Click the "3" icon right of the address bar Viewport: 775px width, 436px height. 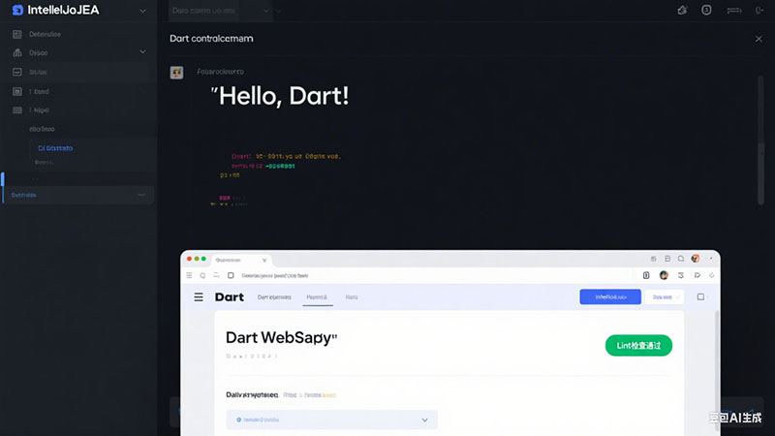(681, 275)
